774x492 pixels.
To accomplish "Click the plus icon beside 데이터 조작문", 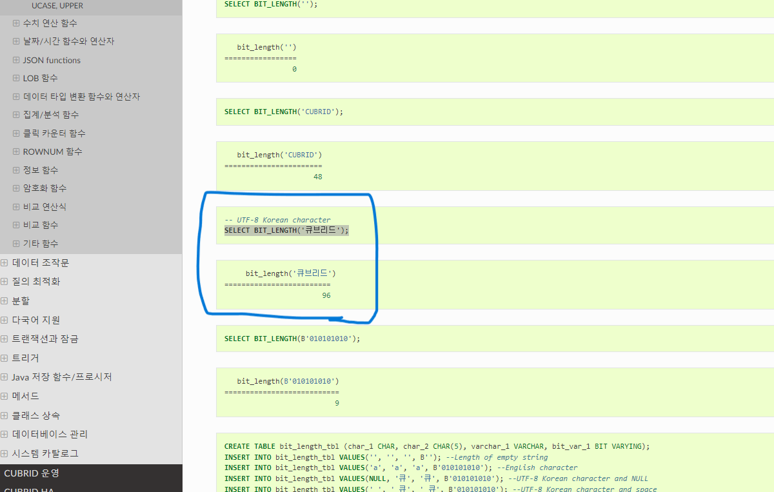I will pos(5,262).
